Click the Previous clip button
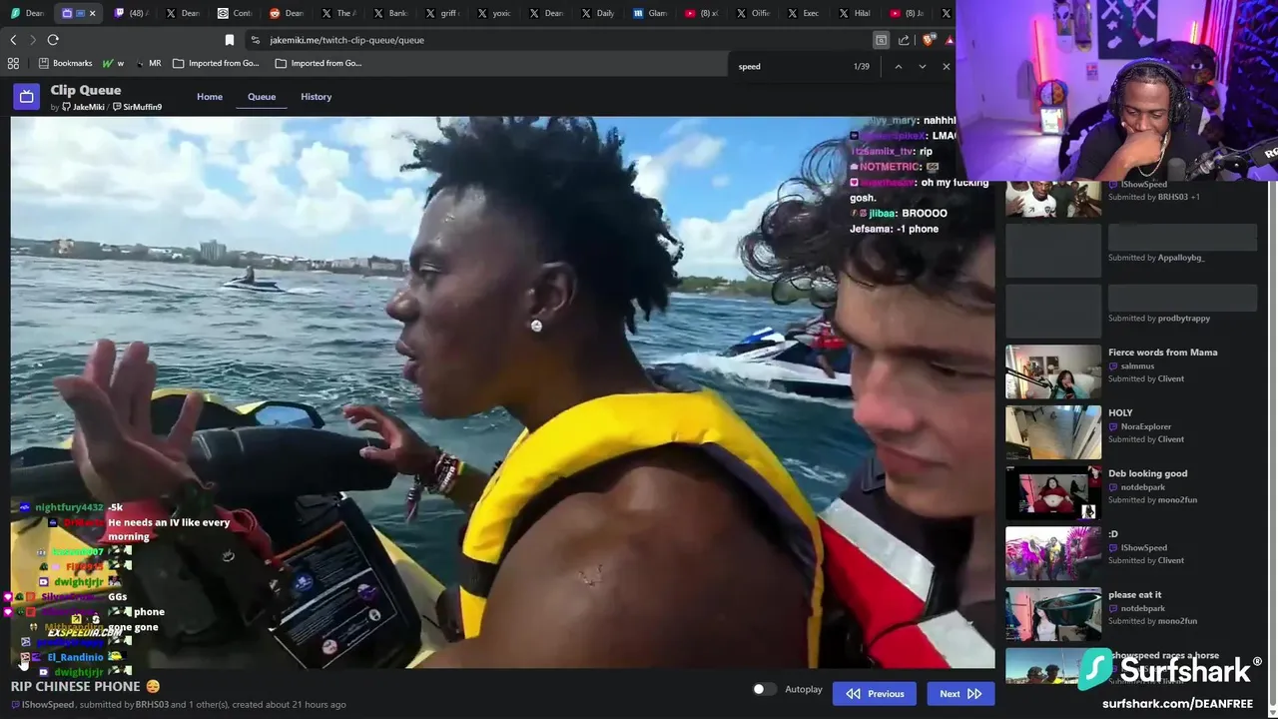 875,694
